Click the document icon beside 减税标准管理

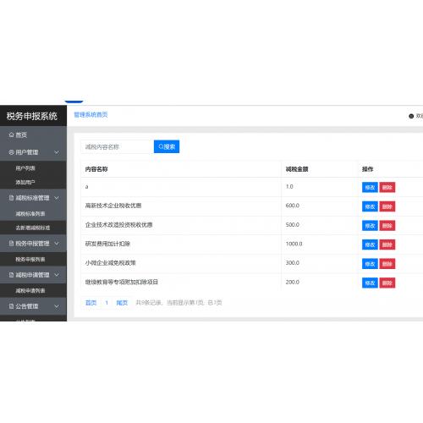(11, 198)
